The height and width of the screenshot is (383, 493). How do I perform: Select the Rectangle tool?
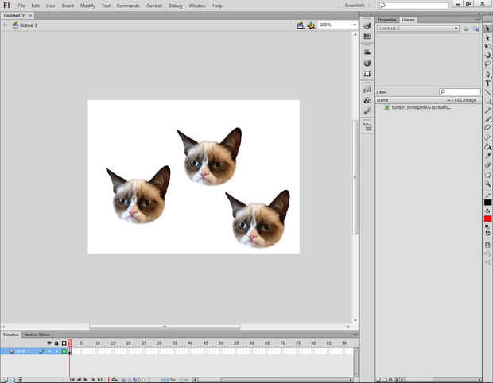click(487, 101)
